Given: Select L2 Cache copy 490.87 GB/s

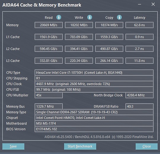Looking at the screenshot, I should pyautogui.click(x=109, y=49).
